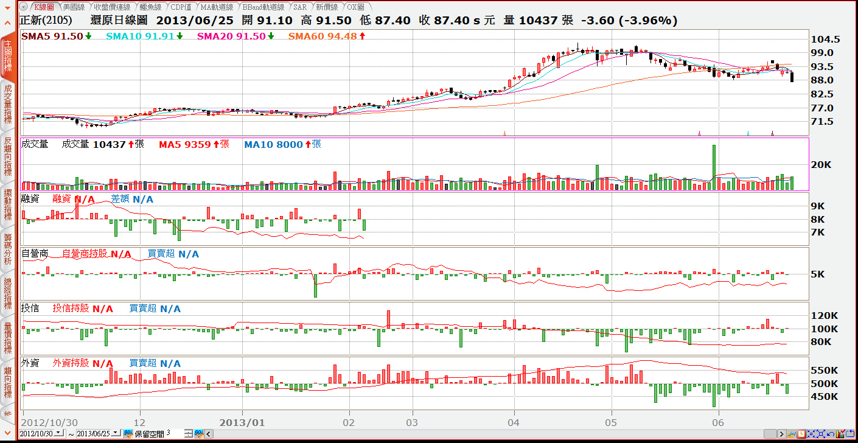This screenshot has width=858, height=443.
Task: Click the SMA5 91.50 legend label
Action: point(52,36)
